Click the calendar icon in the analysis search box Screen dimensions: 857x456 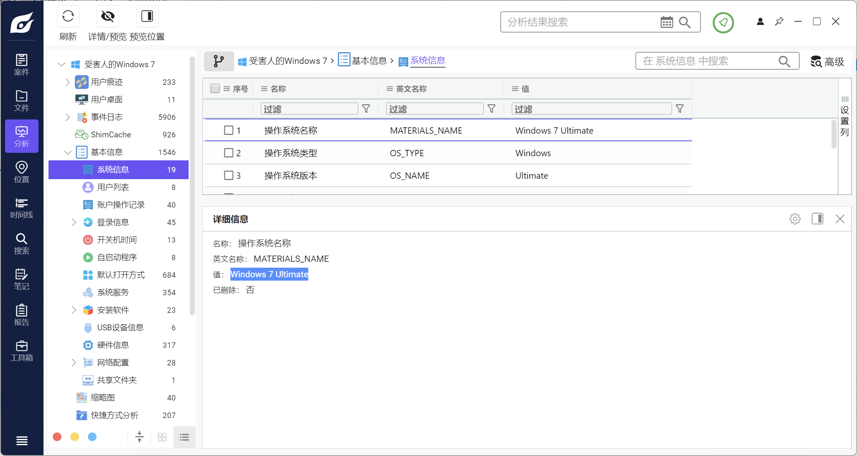coord(667,22)
